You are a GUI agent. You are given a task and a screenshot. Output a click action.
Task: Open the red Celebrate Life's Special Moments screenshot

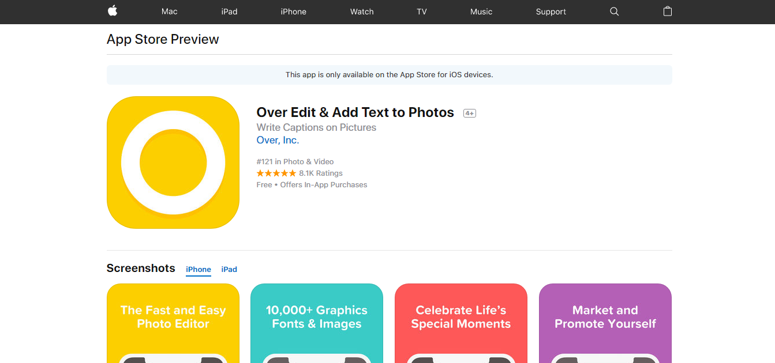[461, 323]
